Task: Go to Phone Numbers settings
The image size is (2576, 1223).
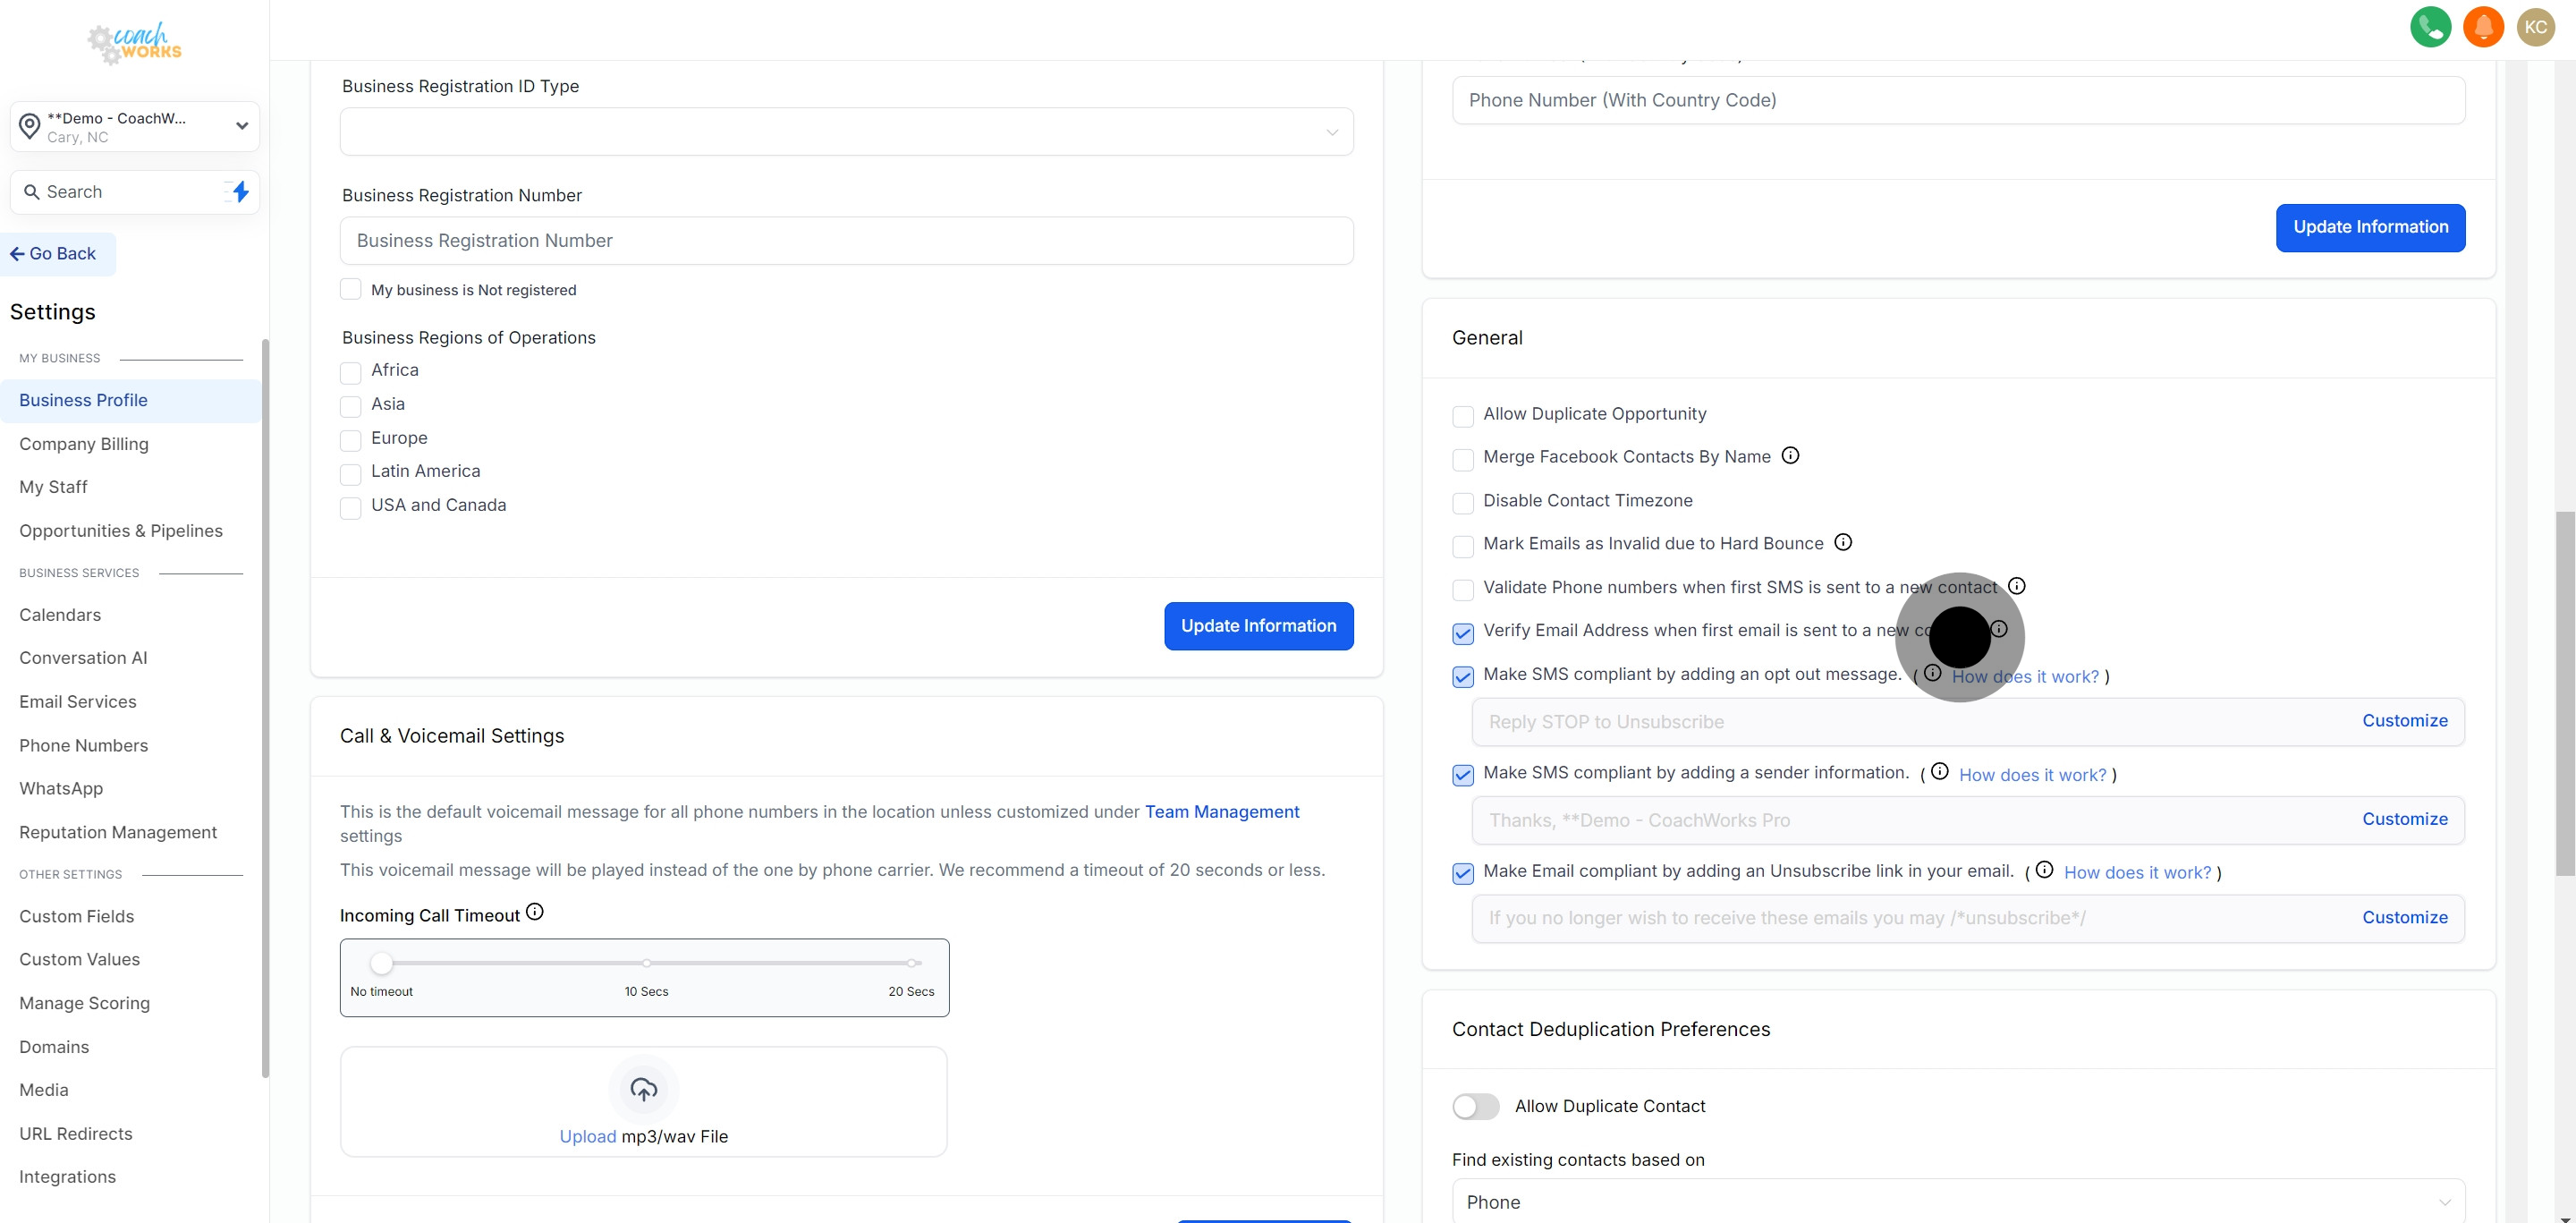Action: (x=84, y=745)
